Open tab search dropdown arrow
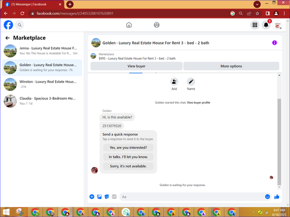 click(x=257, y=4)
